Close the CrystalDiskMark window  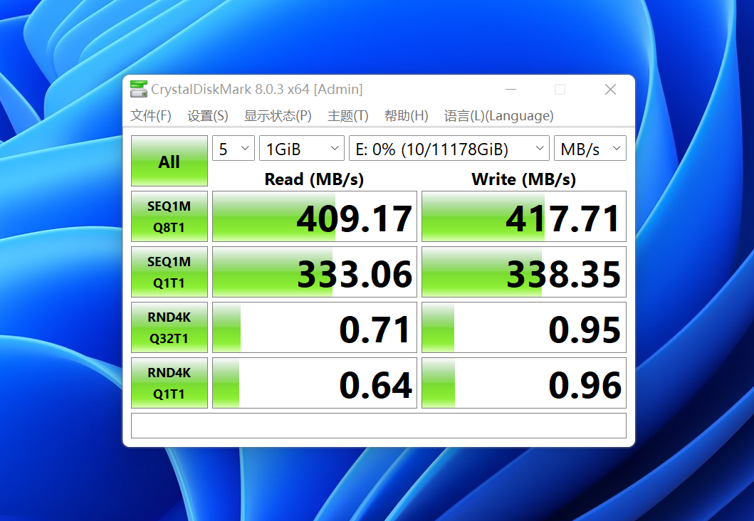(x=610, y=90)
